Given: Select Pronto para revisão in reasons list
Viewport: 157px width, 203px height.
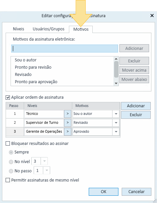Looking at the screenshot, I should click(x=33, y=67).
